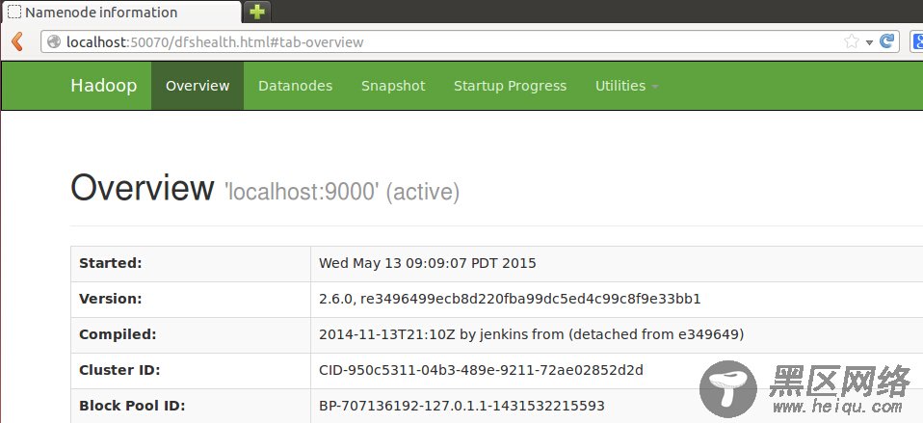Click the Cluster ID: row label

[119, 370]
